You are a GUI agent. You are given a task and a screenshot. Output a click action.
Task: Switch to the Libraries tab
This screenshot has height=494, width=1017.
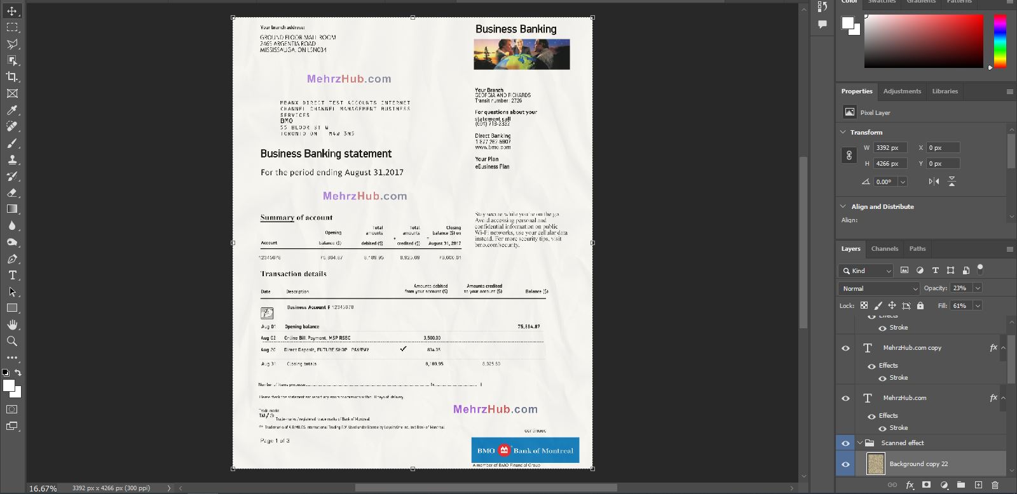coord(945,91)
